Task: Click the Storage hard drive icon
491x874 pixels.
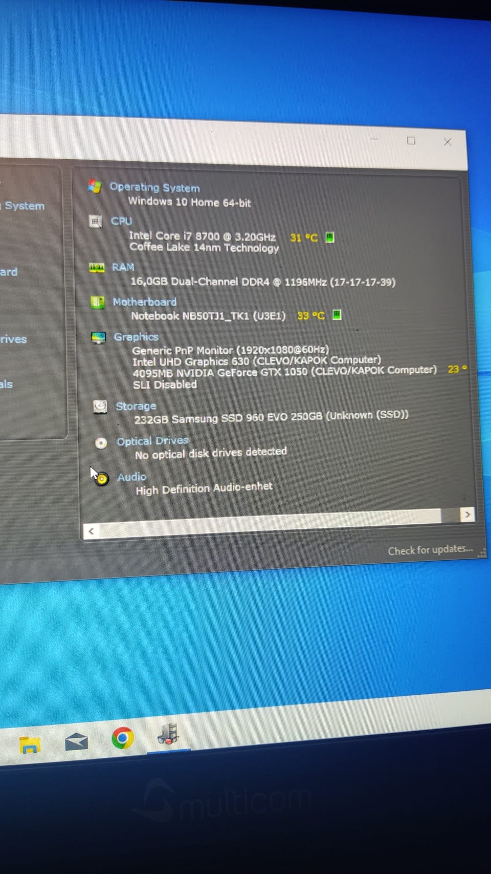Action: tap(100, 407)
